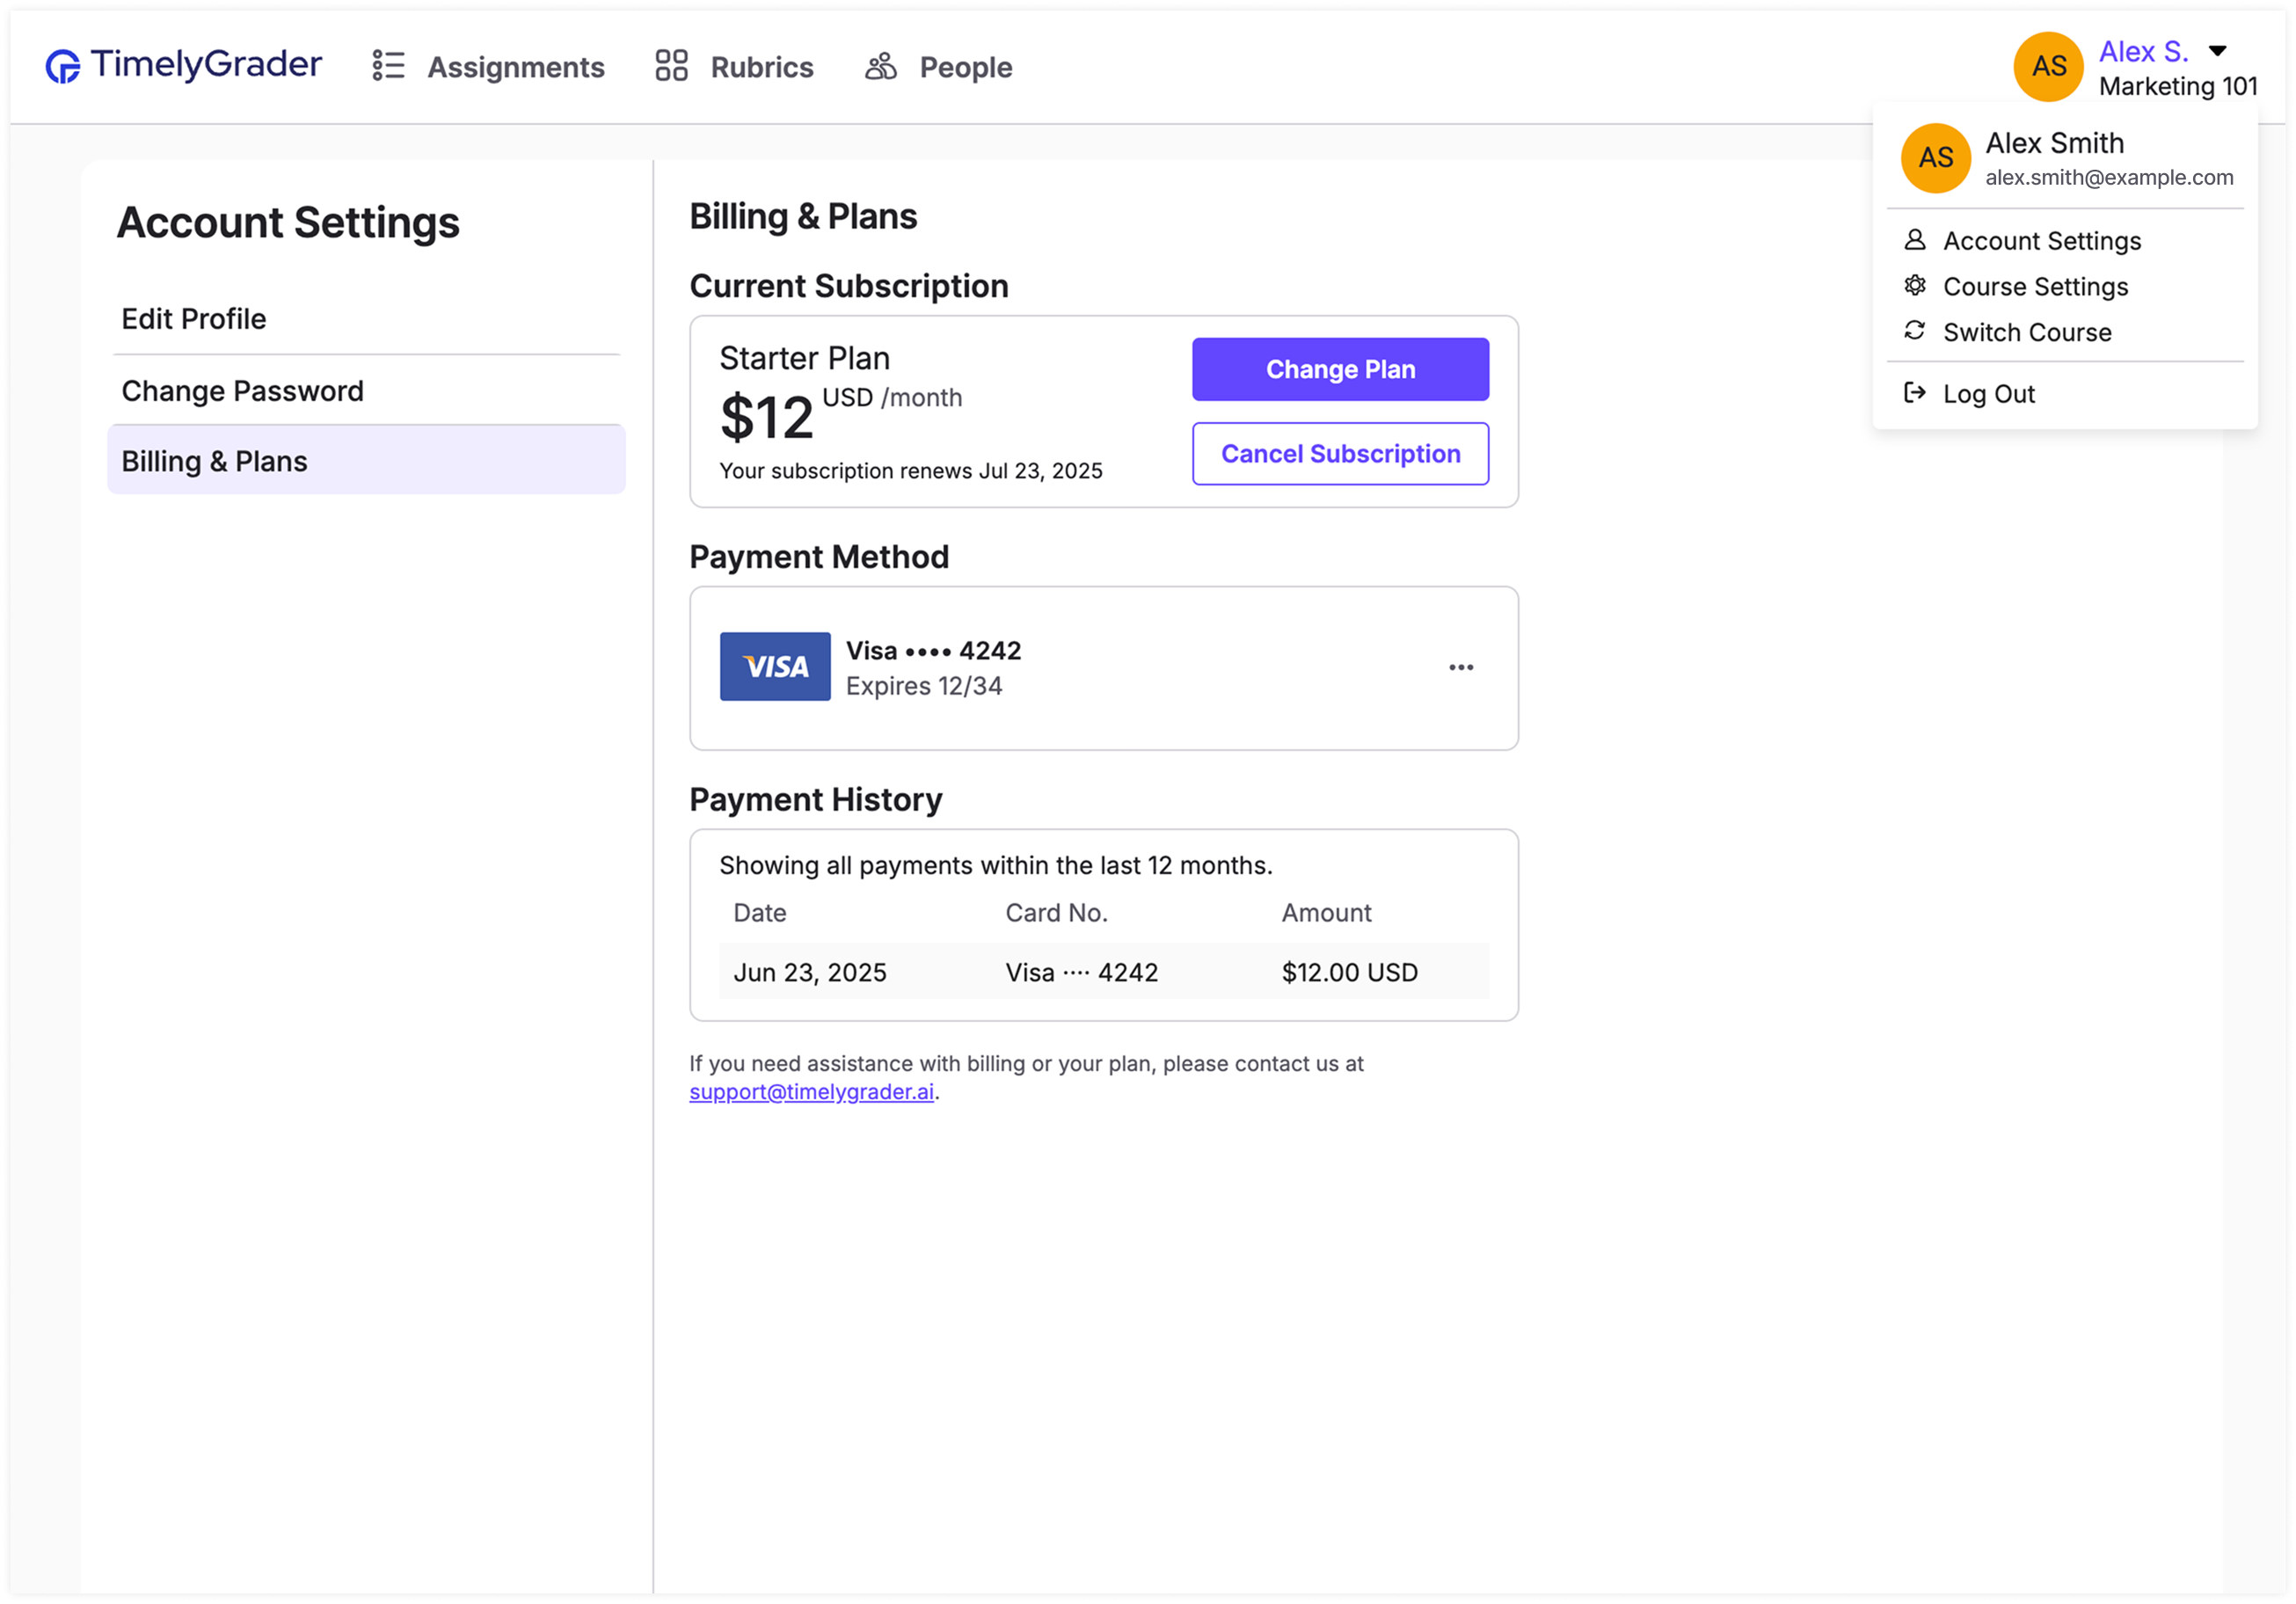Viewport: 2296px width, 1604px height.
Task: Click the Course Settings gear icon
Action: tap(1914, 286)
